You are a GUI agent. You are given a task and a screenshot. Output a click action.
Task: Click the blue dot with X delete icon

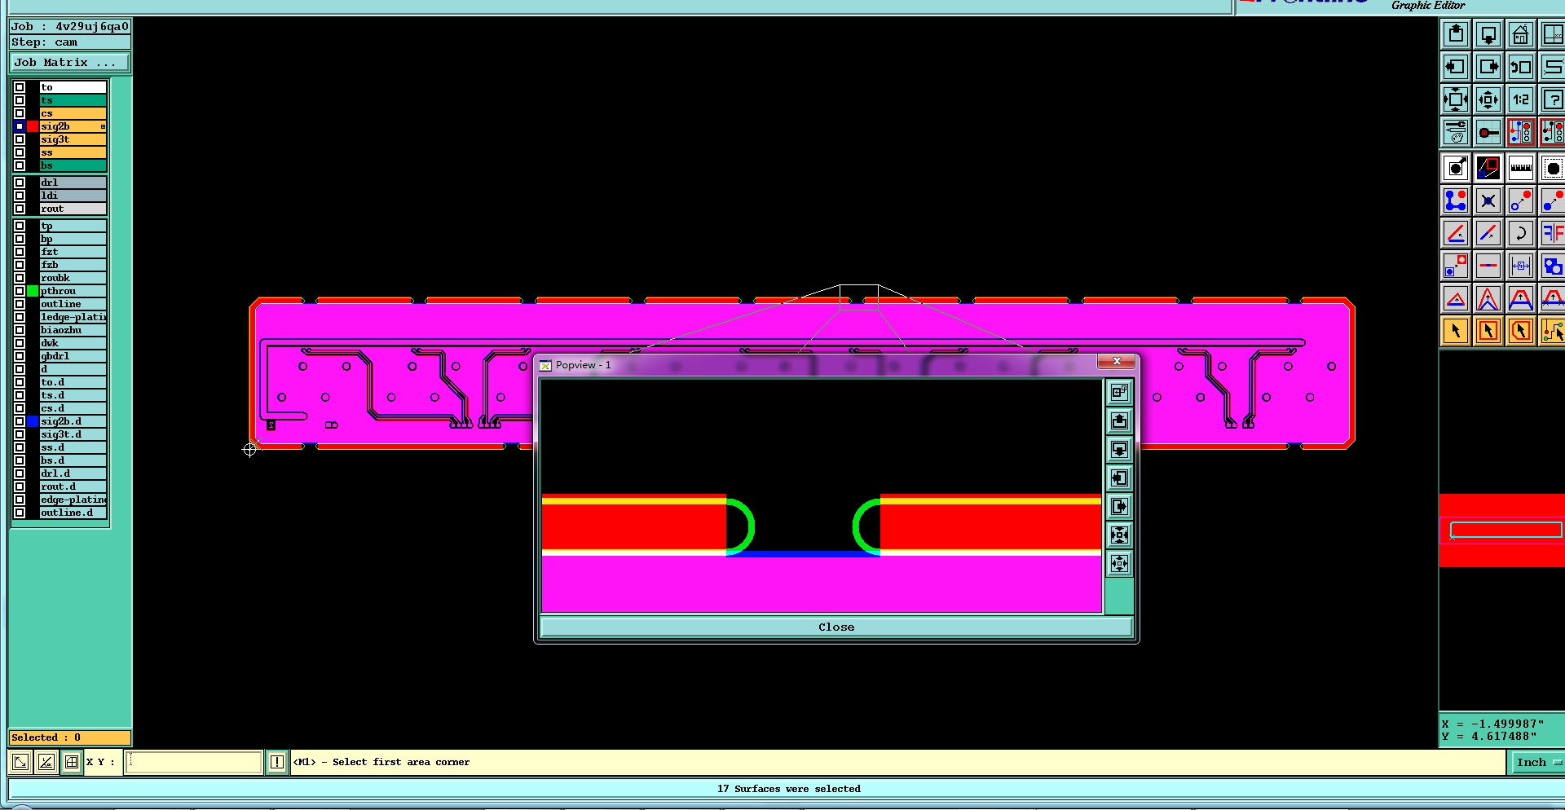pyautogui.click(x=1488, y=200)
